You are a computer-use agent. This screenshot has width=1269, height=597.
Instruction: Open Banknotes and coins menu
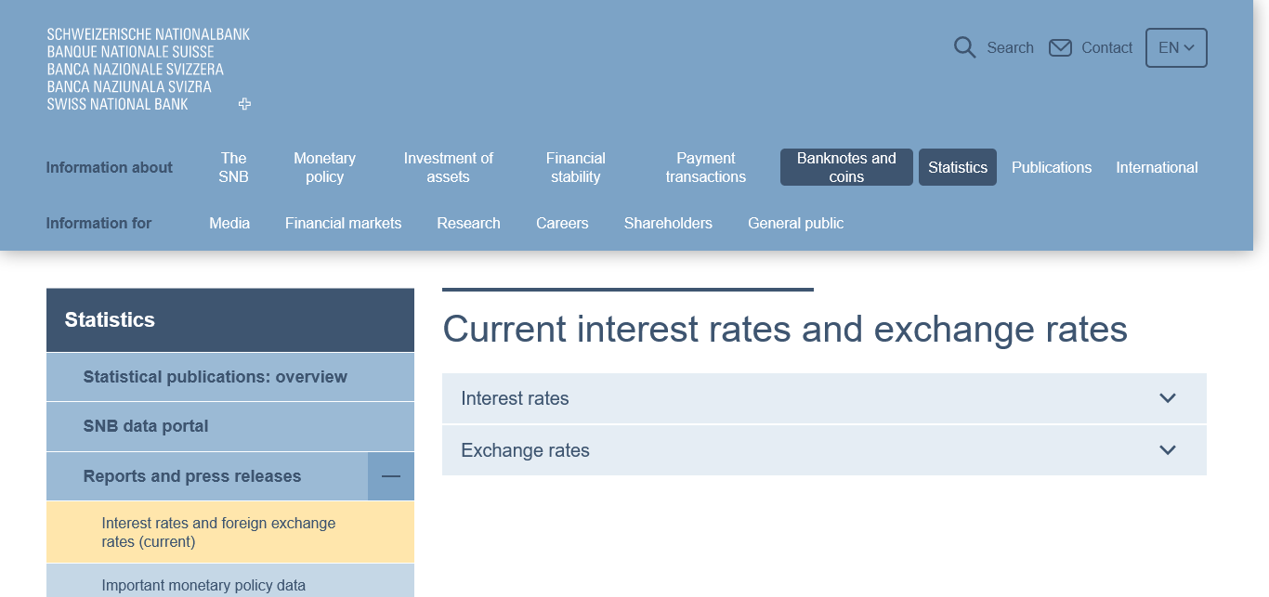(x=846, y=167)
